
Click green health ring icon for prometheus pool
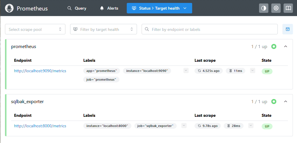[x=274, y=46]
